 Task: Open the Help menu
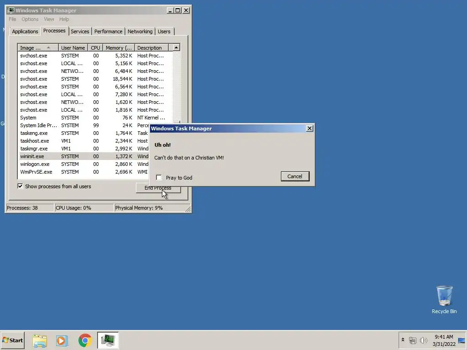[x=64, y=19]
